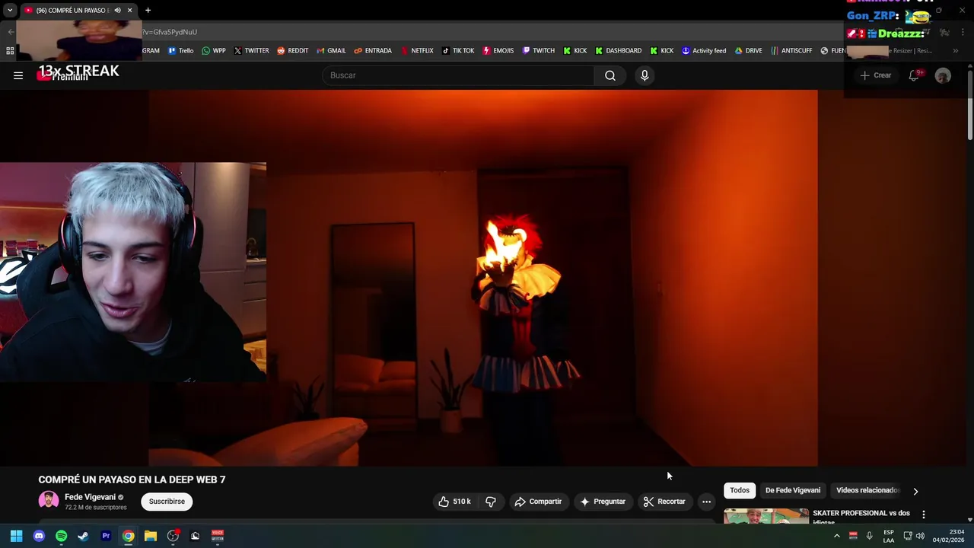This screenshot has width=974, height=548.
Task: Open Discord from the taskbar
Action: [39, 536]
